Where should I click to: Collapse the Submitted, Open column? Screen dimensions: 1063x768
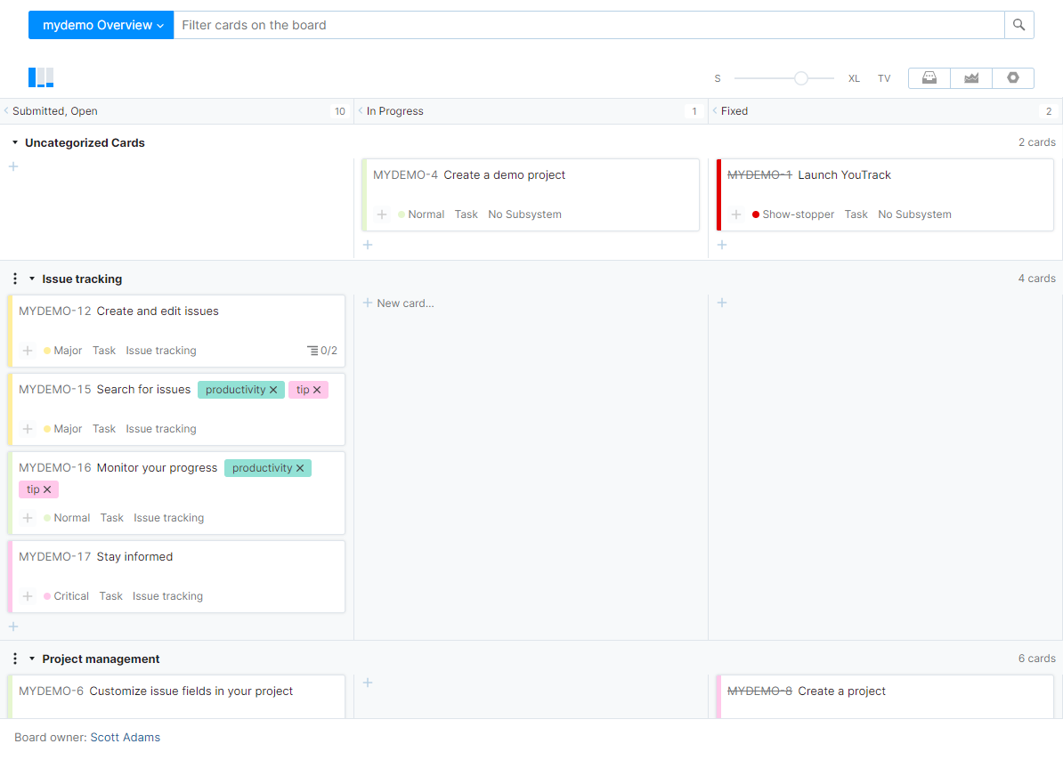coord(6,111)
